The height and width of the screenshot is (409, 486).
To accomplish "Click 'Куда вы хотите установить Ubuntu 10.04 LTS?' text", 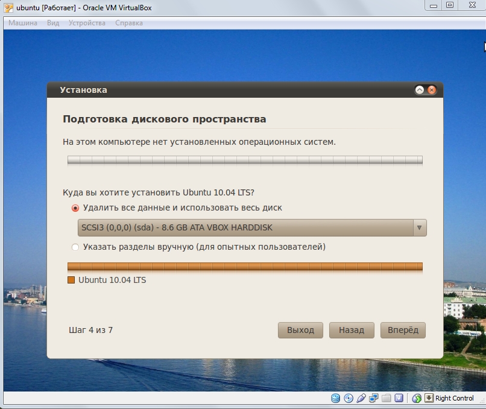I will (x=159, y=192).
